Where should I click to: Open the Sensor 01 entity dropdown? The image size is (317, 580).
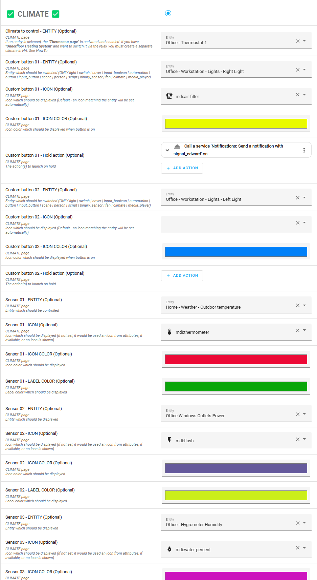[x=304, y=305]
